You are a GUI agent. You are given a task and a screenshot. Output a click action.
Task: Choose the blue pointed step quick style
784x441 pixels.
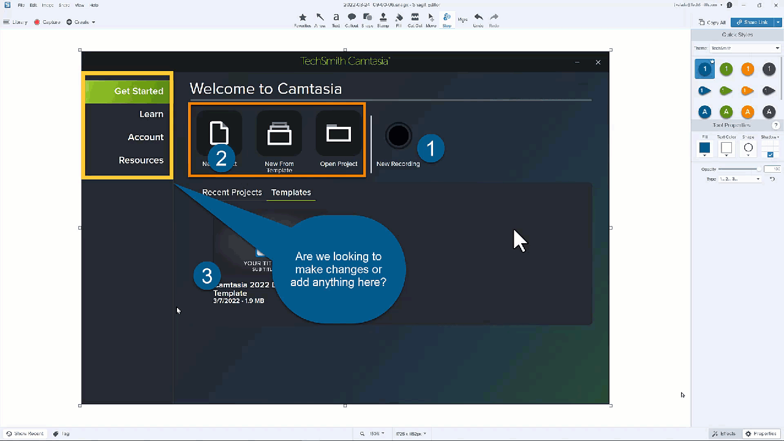705,91
